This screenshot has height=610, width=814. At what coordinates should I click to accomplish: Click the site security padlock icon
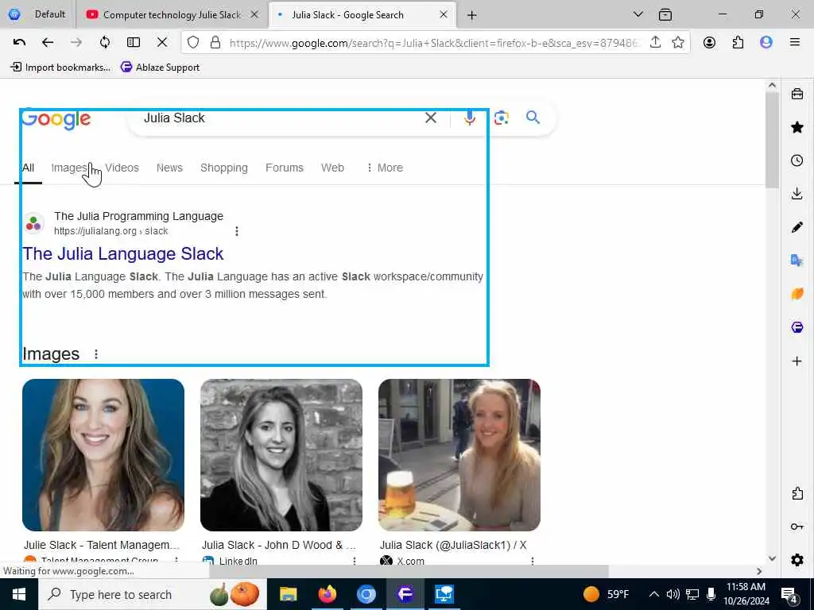pyautogui.click(x=215, y=43)
